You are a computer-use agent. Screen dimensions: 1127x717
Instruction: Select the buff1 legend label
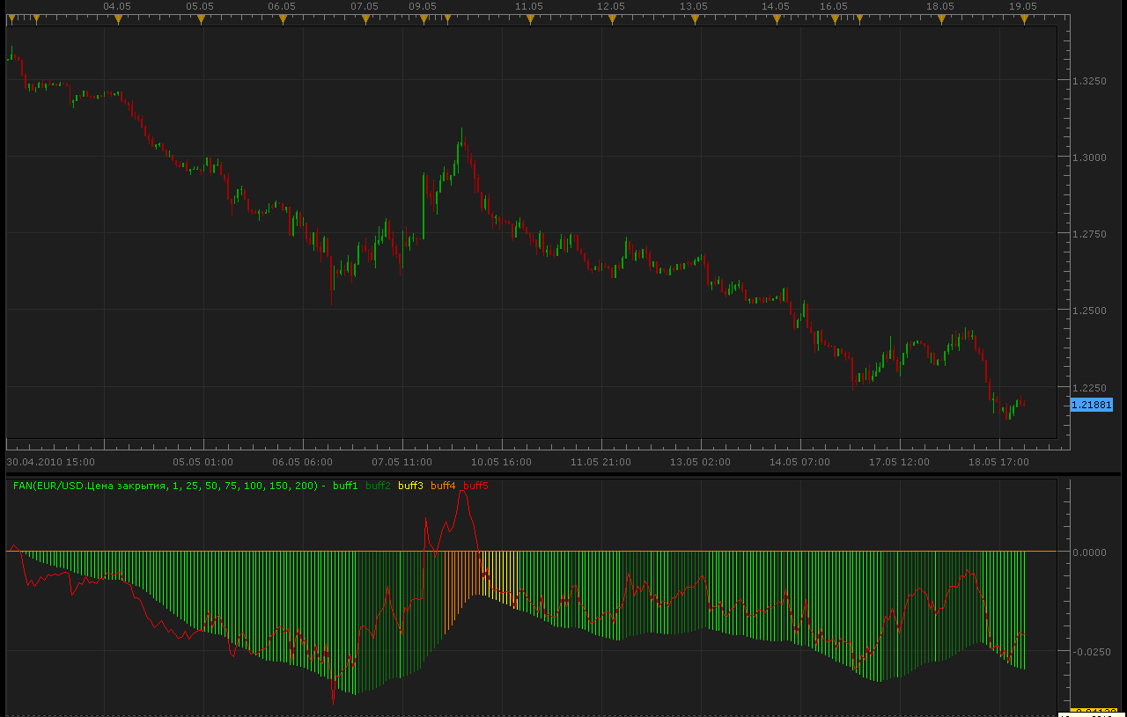click(345, 486)
